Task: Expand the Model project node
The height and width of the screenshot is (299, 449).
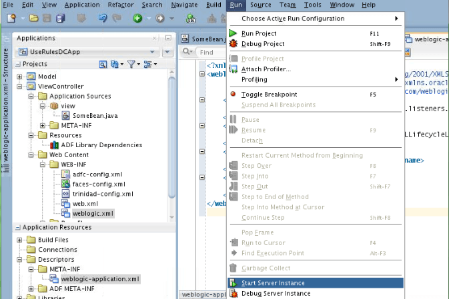Action: 19,77
